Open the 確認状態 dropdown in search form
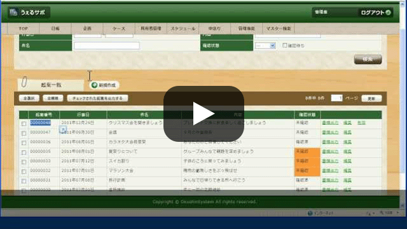Viewport: 407px width, 229px height. [265, 46]
